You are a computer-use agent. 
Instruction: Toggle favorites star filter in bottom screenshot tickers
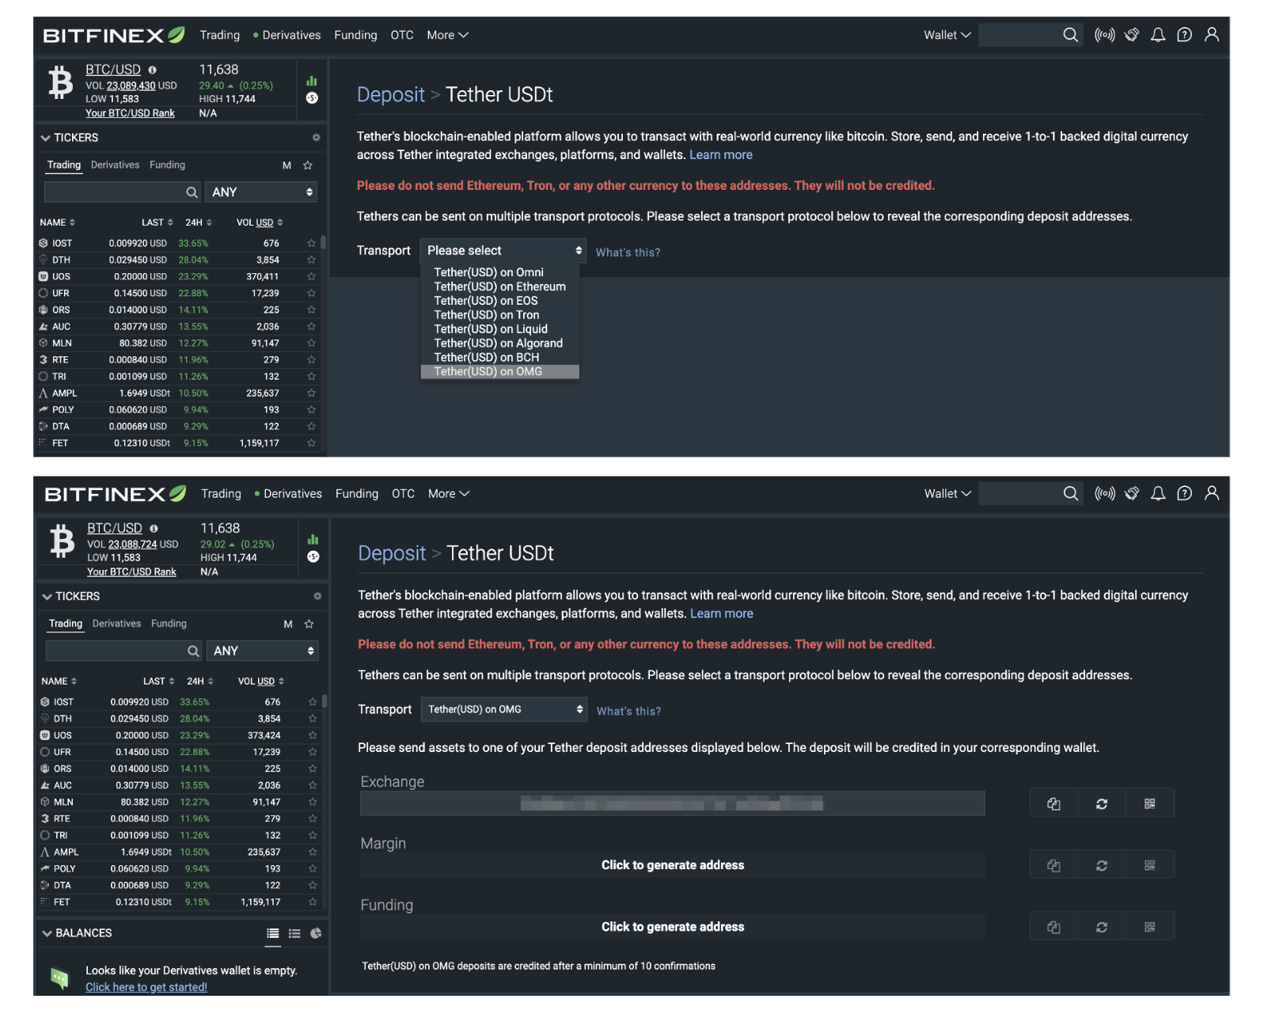(309, 624)
